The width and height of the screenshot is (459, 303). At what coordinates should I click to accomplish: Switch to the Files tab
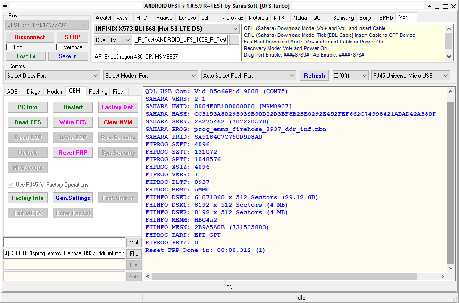118,92
